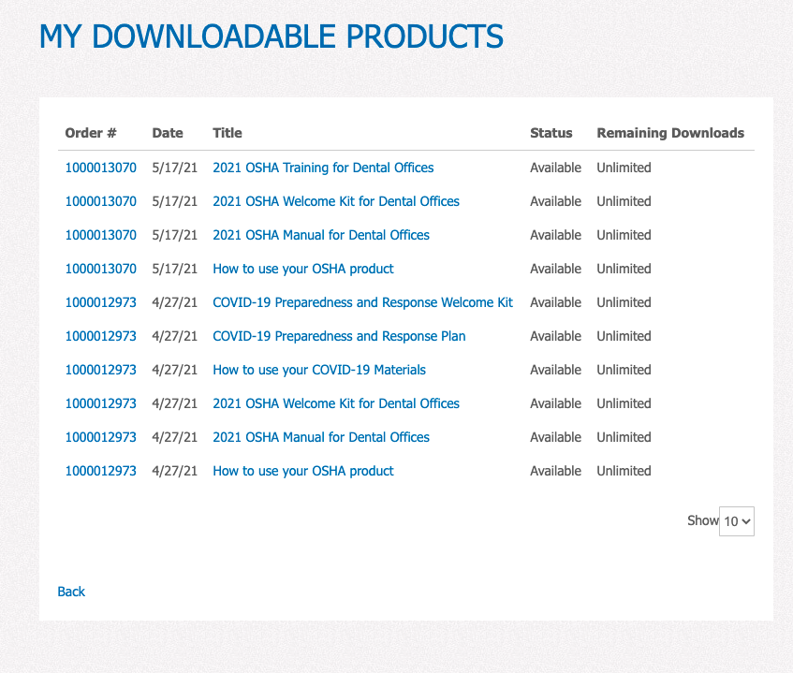The width and height of the screenshot is (793, 673).
Task: Open order 1000012973 in COVID-19 Response Plan row
Action: point(100,336)
